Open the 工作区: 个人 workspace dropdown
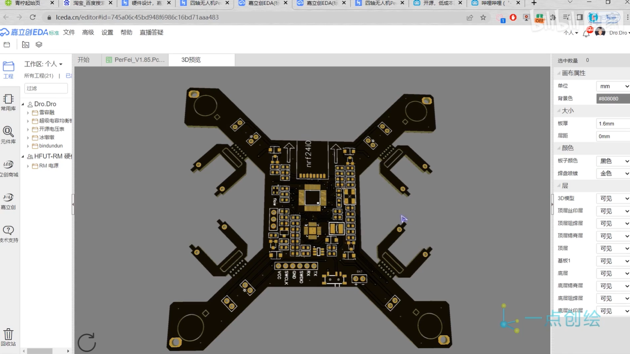This screenshot has width=630, height=354. 43,64
